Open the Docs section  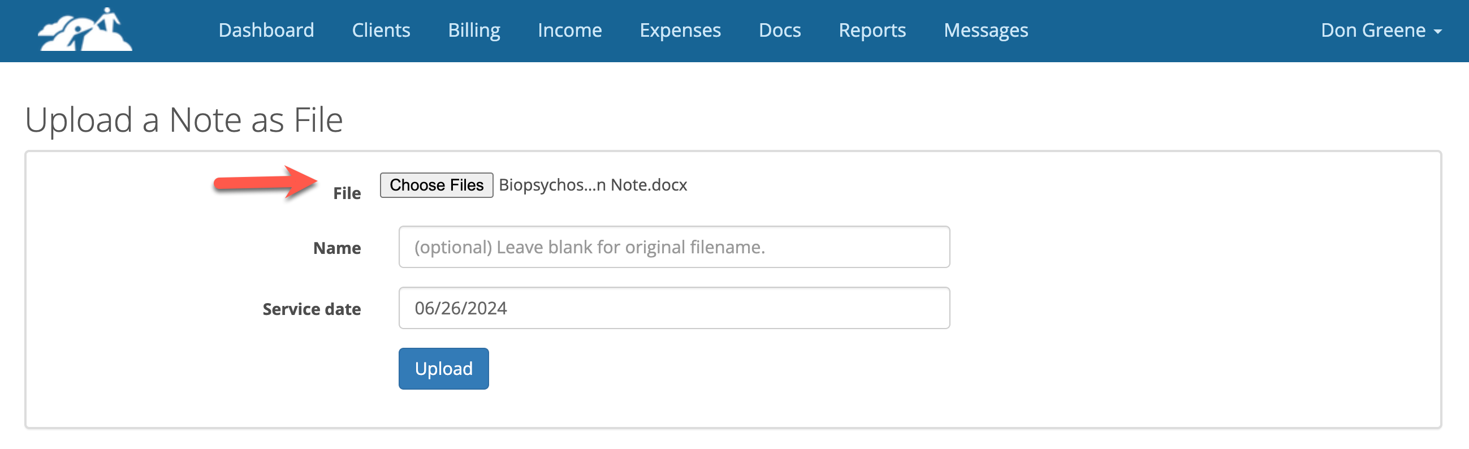click(x=780, y=30)
